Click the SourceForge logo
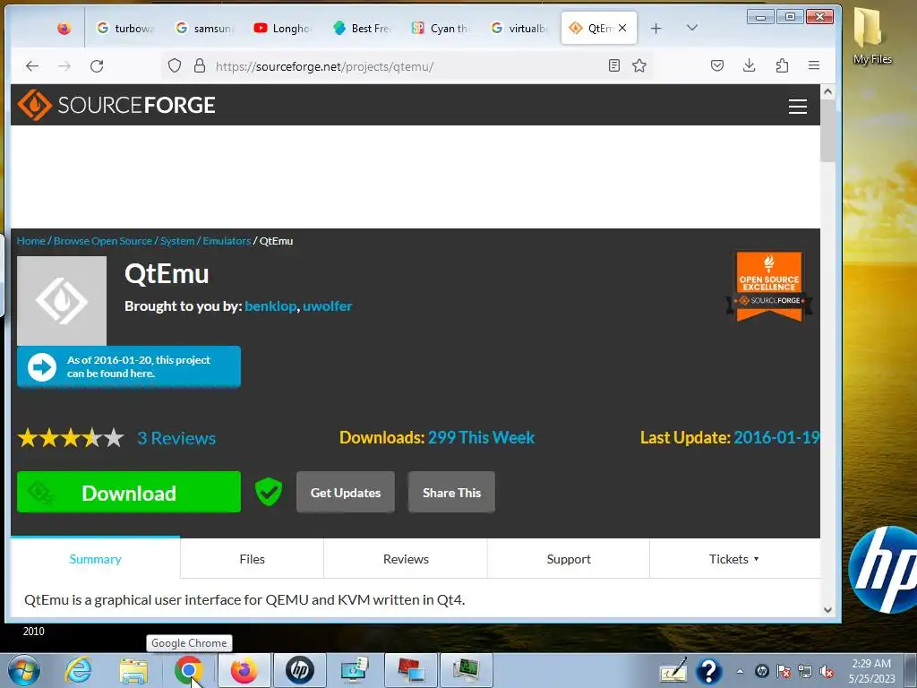 [x=116, y=106]
